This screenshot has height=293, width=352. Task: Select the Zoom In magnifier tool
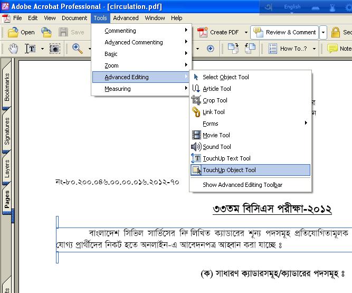click(x=78, y=49)
